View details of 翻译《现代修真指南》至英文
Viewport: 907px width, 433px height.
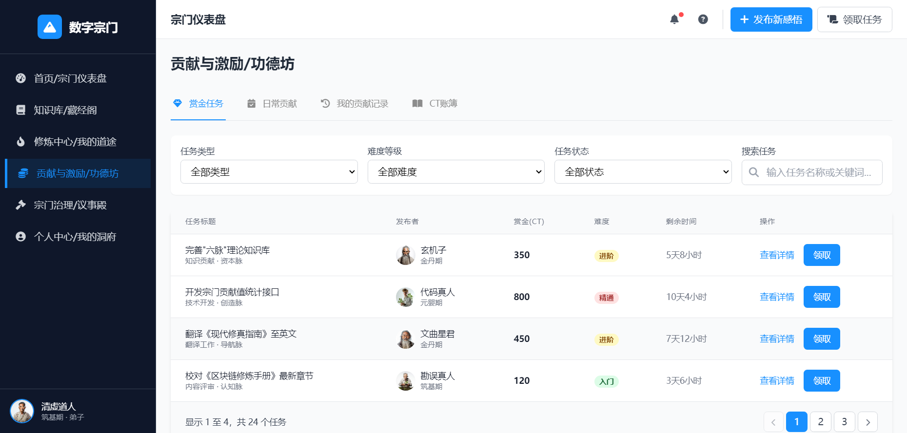tap(777, 339)
